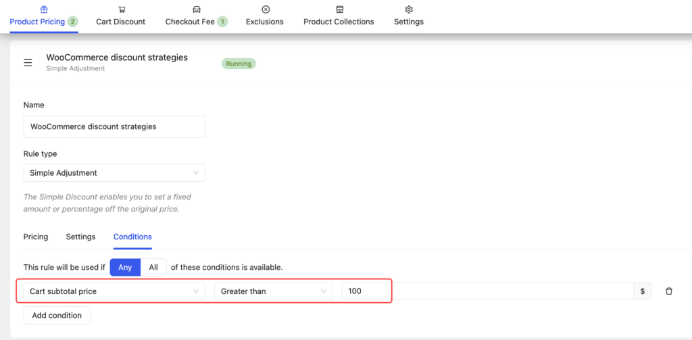Open the Product Pricing tab
This screenshot has height=340, width=692.
pyautogui.click(x=44, y=22)
